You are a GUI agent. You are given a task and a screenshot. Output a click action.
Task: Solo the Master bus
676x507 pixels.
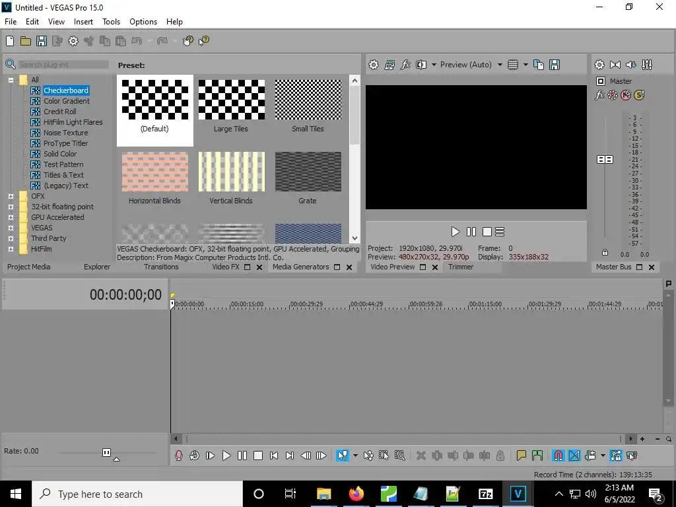point(639,95)
